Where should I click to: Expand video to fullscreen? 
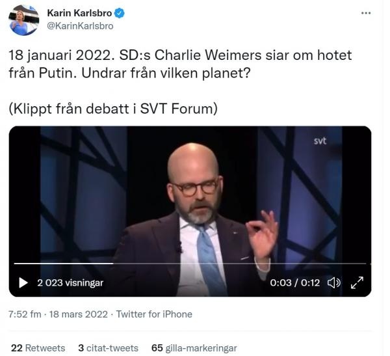357,282
